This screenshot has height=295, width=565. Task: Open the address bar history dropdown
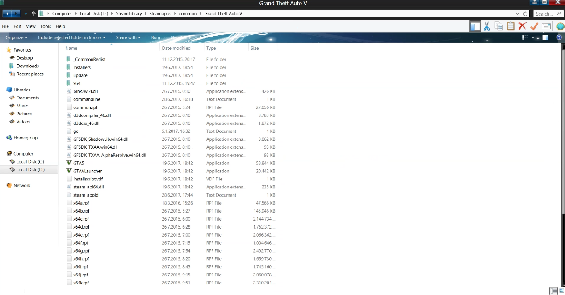(x=517, y=14)
